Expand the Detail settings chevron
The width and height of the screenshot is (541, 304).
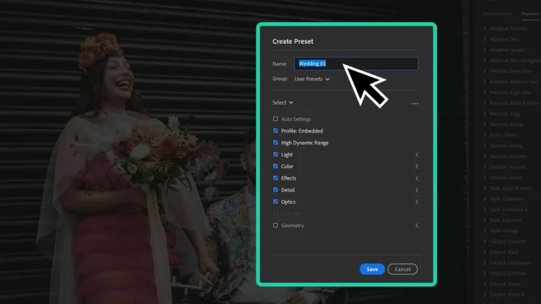click(x=417, y=190)
